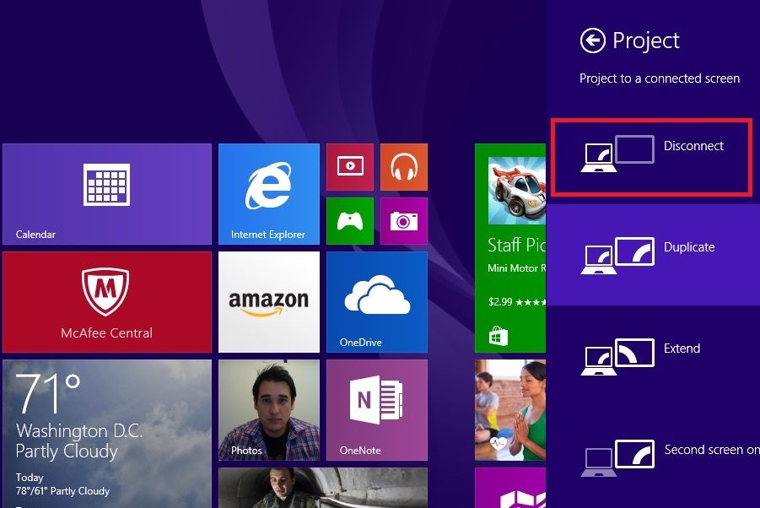Launch the Camera app

tap(403, 221)
